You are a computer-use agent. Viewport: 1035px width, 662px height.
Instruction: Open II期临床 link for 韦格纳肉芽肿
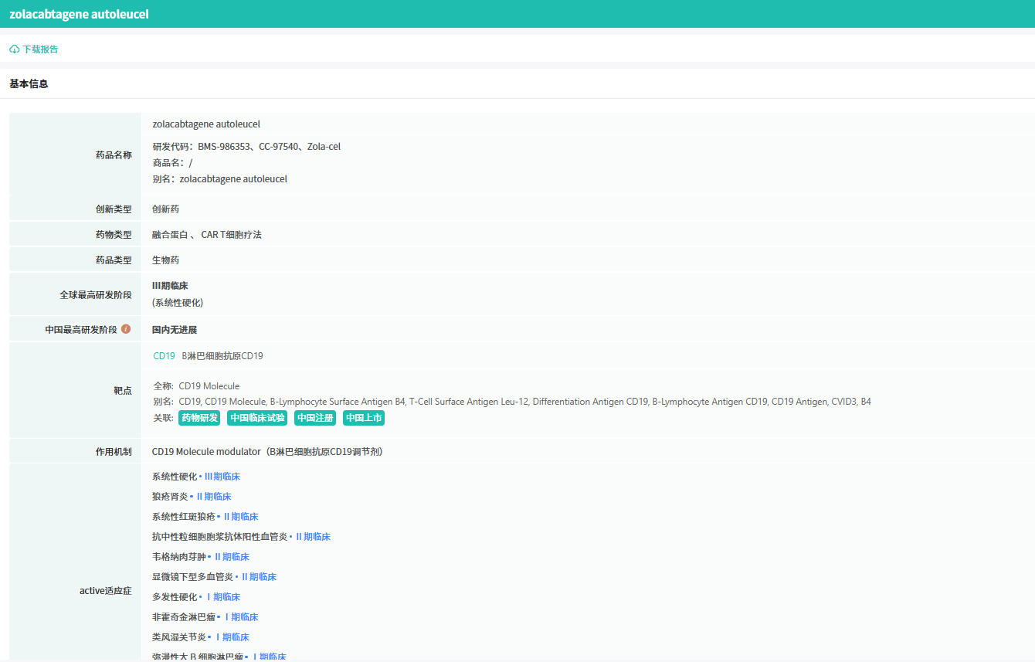tap(232, 557)
